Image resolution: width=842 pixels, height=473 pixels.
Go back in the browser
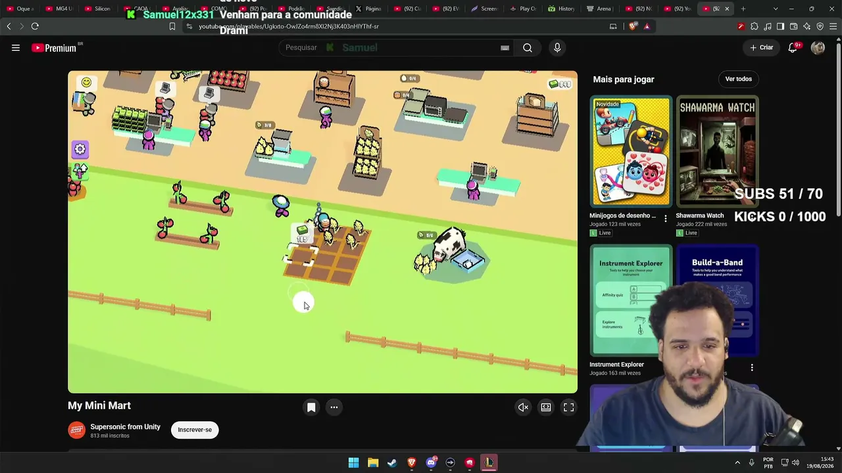[9, 26]
